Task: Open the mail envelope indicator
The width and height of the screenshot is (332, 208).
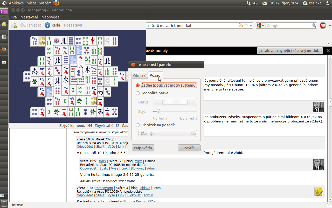Action: [265, 3]
